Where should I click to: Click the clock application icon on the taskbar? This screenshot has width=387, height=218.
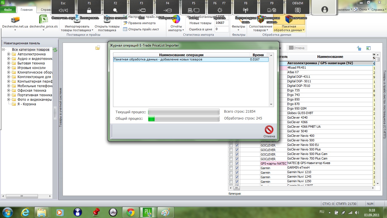pos(113,212)
